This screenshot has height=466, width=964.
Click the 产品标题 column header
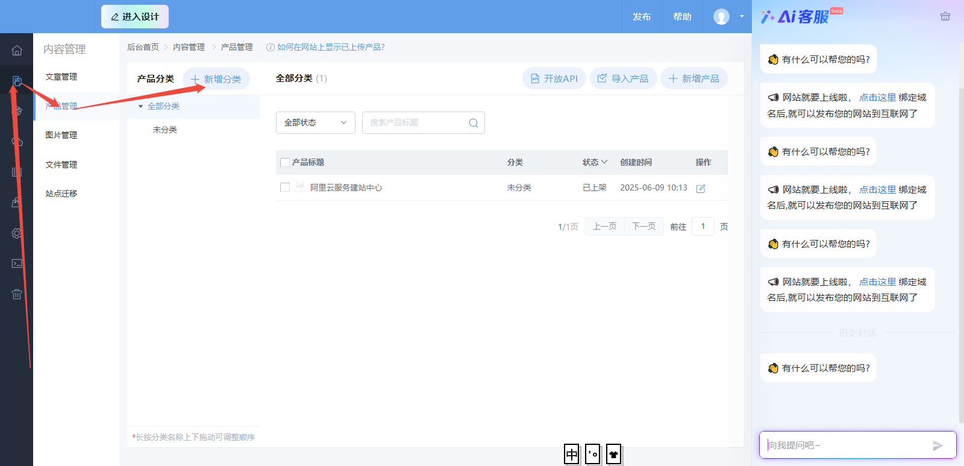click(x=308, y=162)
